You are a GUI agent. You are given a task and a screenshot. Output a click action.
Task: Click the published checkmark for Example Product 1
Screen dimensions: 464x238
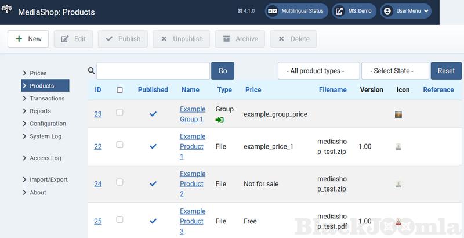(153, 146)
